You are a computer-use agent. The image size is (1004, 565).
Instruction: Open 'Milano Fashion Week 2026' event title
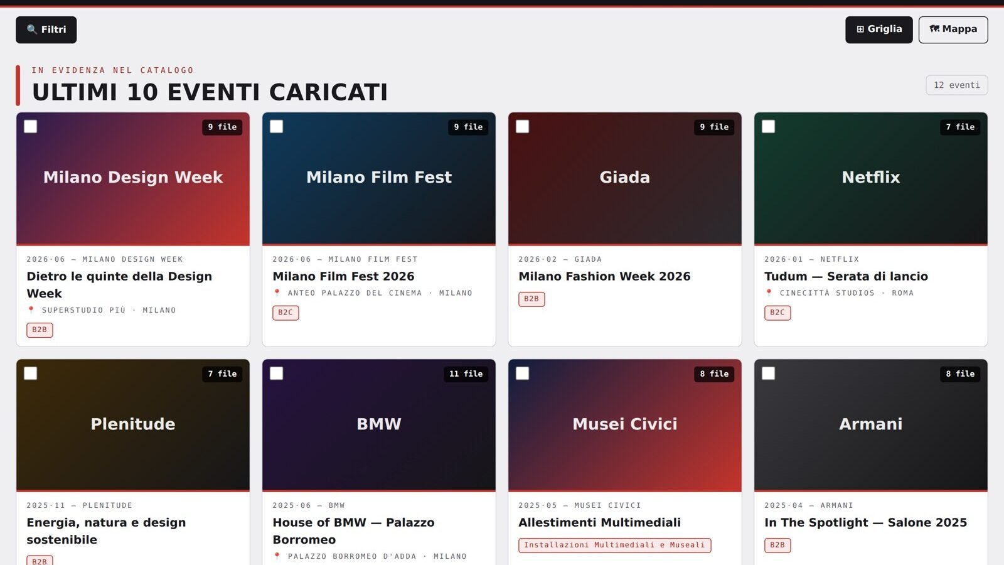point(604,276)
